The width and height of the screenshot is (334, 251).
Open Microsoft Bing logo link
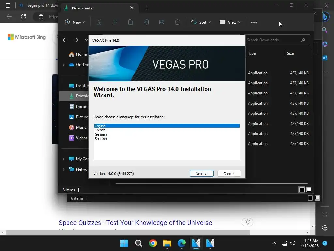point(27,37)
